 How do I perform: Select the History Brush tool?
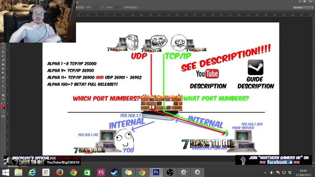click(3, 56)
